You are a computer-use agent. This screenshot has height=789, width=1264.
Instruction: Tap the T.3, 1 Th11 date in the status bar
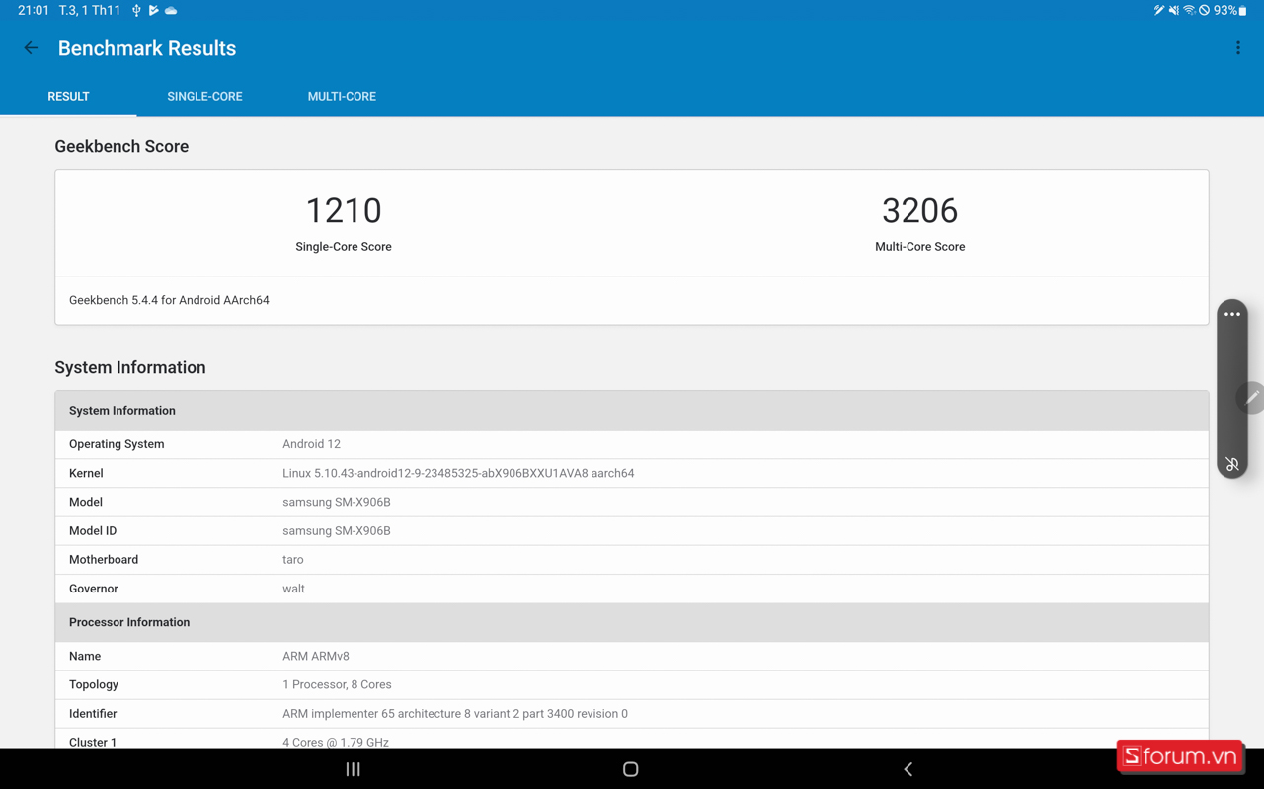point(90,10)
